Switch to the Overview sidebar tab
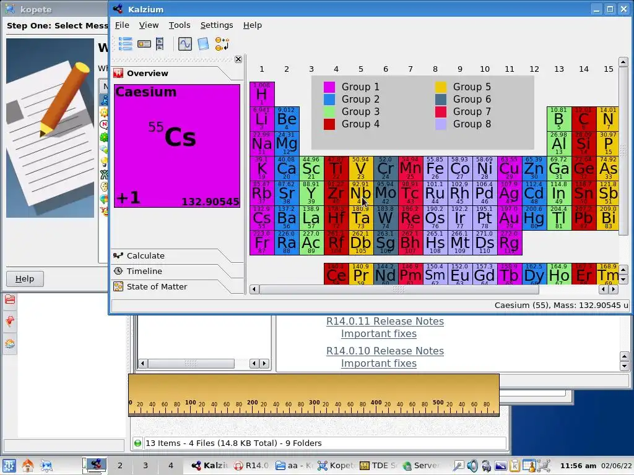The height and width of the screenshot is (475, 634). (x=172, y=73)
